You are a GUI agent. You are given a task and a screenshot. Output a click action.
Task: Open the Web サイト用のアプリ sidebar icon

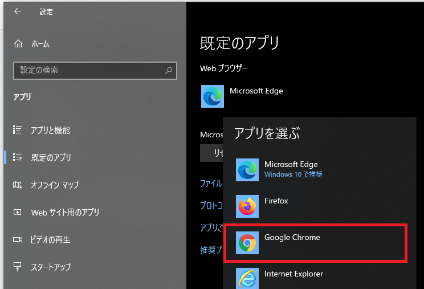(x=17, y=212)
